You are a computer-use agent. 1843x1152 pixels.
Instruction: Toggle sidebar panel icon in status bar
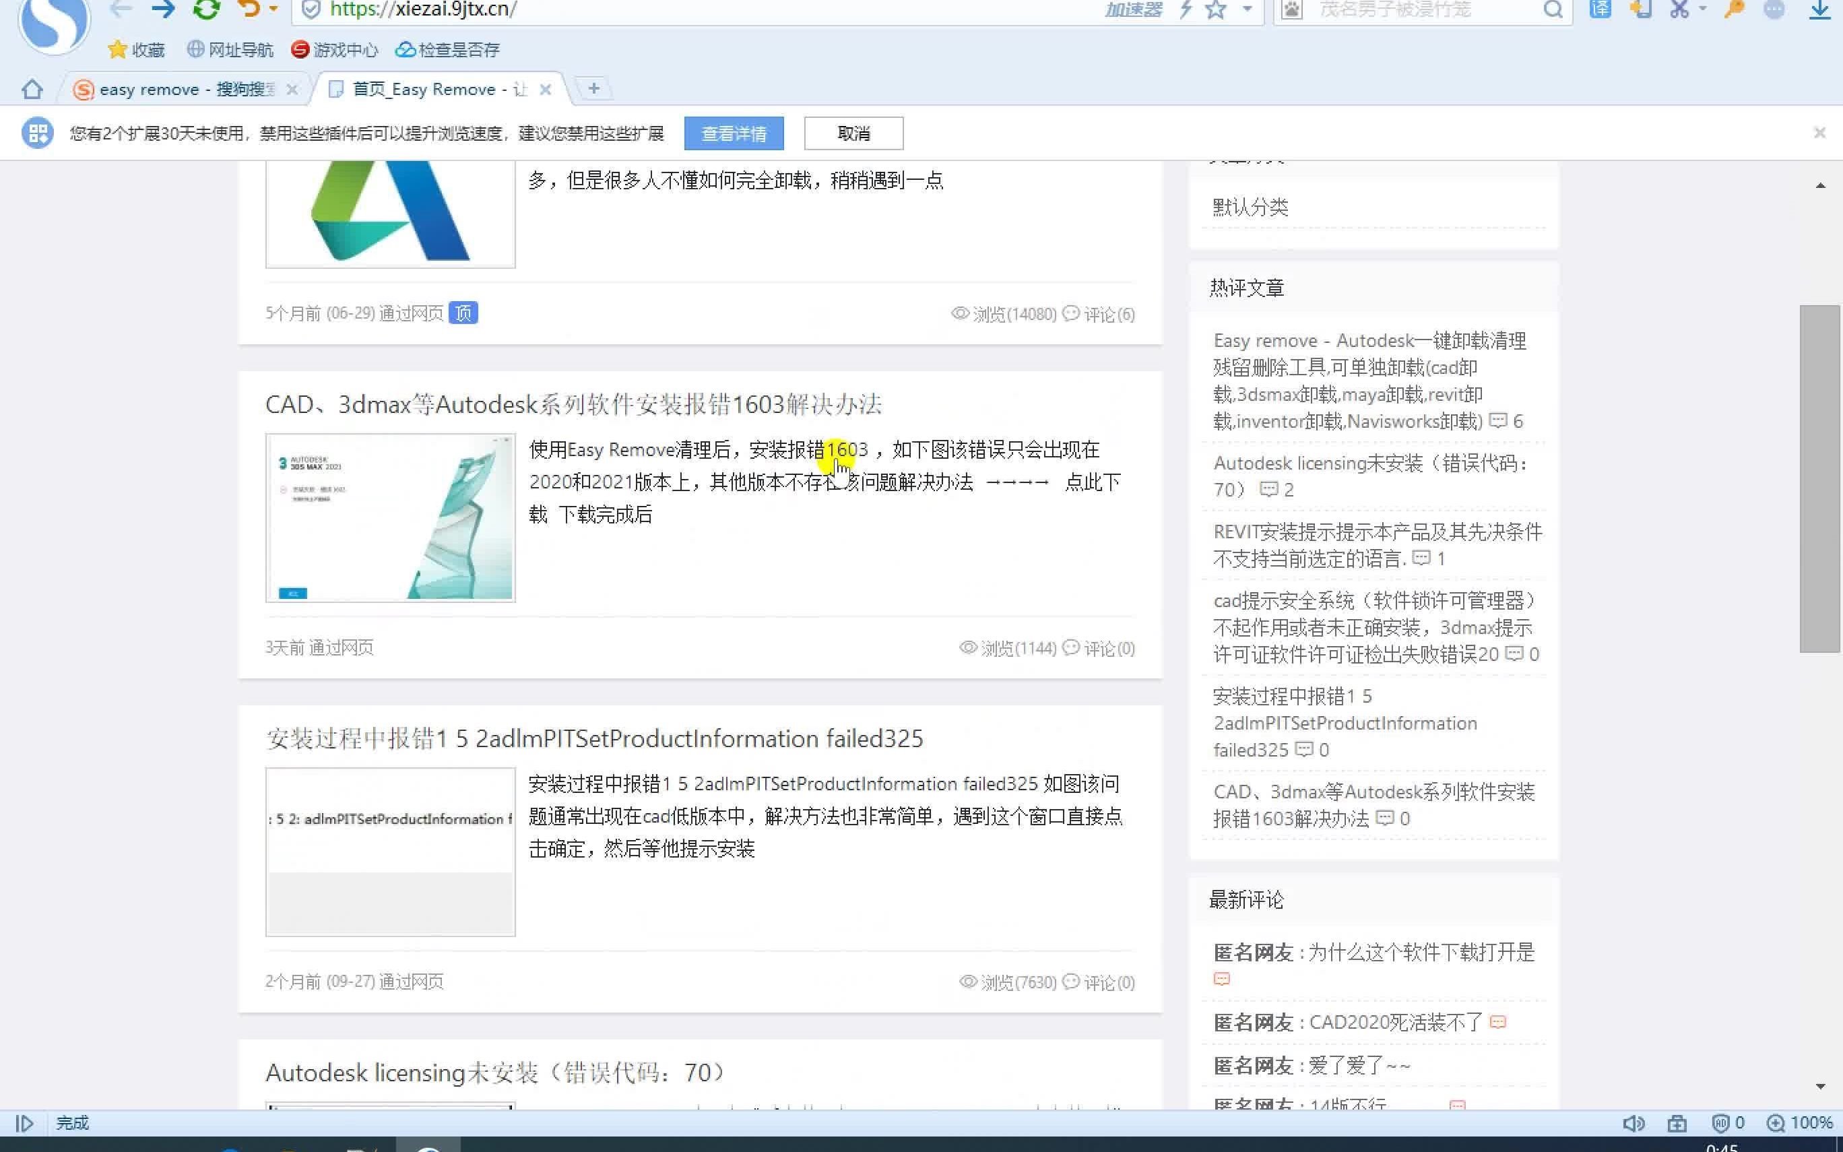tap(24, 1123)
